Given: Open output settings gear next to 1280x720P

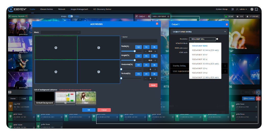Looking at the screenshot, I should (x=168, y=16).
